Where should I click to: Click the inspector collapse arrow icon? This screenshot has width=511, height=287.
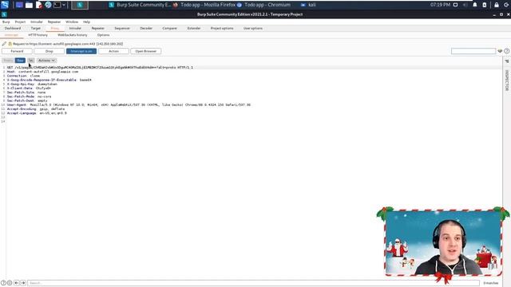point(507,61)
